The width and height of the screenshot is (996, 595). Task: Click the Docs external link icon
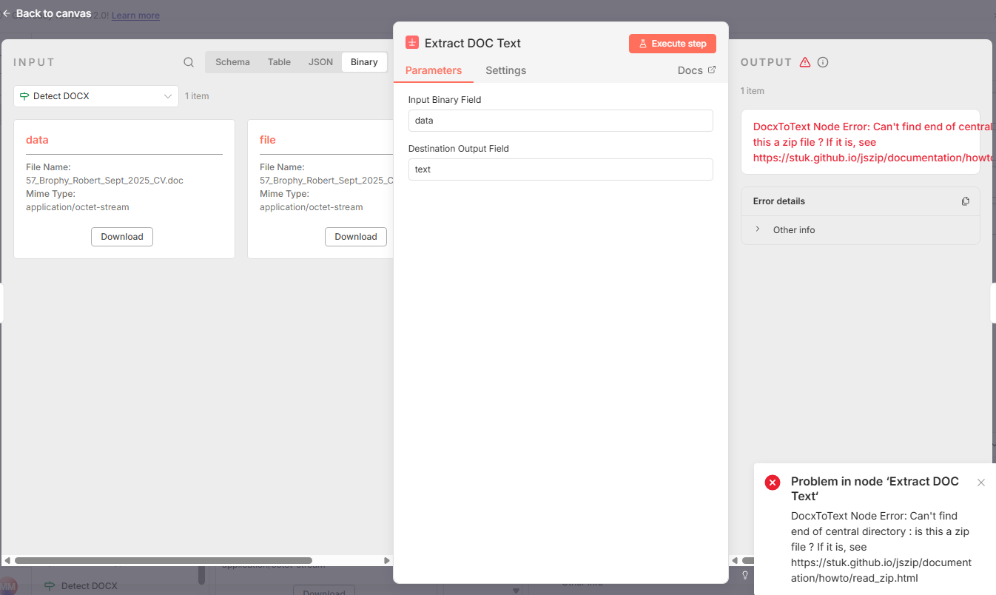click(x=713, y=70)
